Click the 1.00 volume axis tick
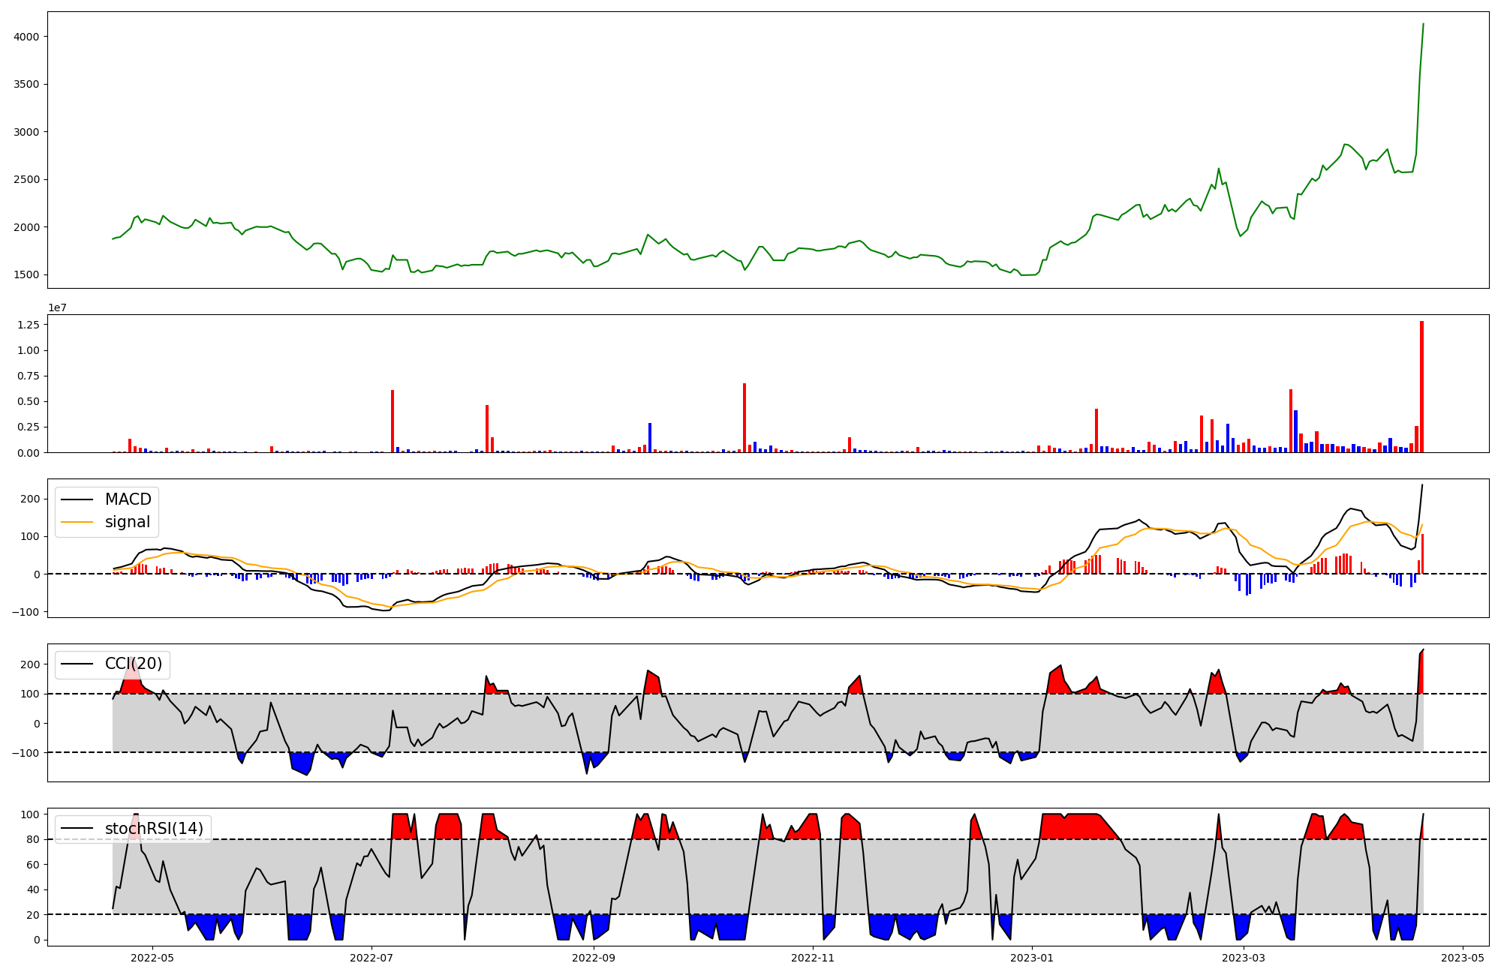 click(29, 350)
